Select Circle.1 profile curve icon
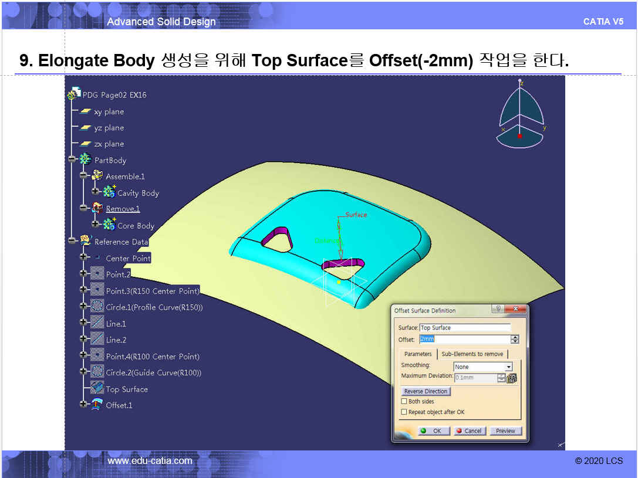 (x=97, y=307)
